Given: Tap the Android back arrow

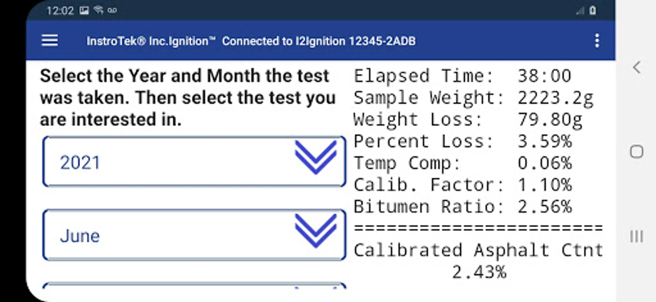Looking at the screenshot, I should tap(636, 67).
